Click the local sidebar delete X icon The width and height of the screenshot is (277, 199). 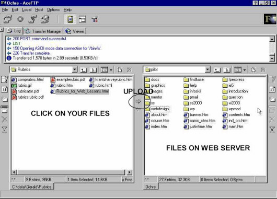[x=5, y=120]
